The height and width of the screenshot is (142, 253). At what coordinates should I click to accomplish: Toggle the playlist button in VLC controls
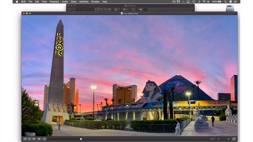(x=44, y=139)
